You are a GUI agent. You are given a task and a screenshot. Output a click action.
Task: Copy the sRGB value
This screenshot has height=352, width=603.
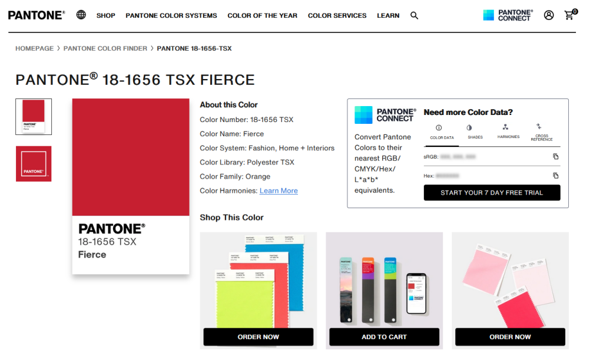(x=555, y=157)
